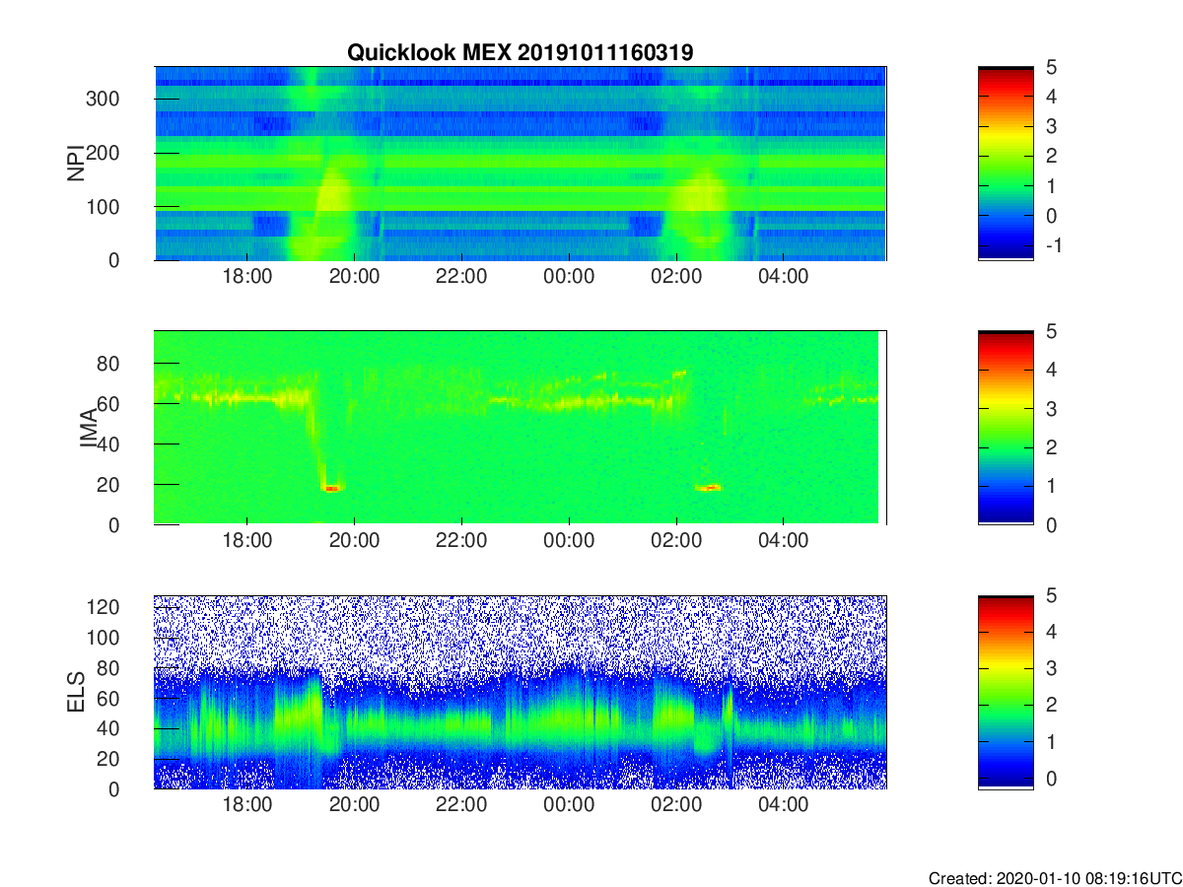Viewport: 1183px width, 887px height.
Task: Click the Created 2020-01-10 08:19:16UTC timestamp
Action: pyautogui.click(x=1055, y=877)
